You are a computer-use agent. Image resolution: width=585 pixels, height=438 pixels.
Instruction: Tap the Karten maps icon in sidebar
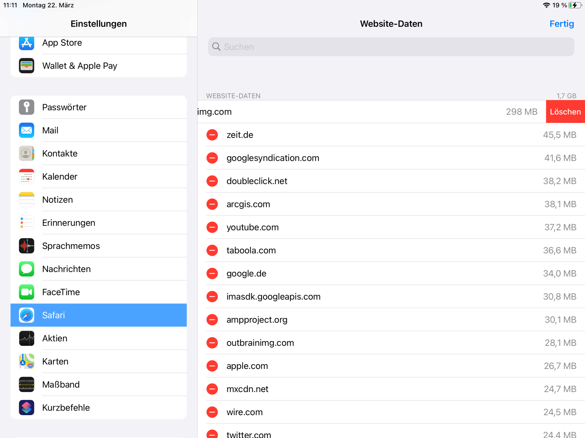tap(26, 361)
